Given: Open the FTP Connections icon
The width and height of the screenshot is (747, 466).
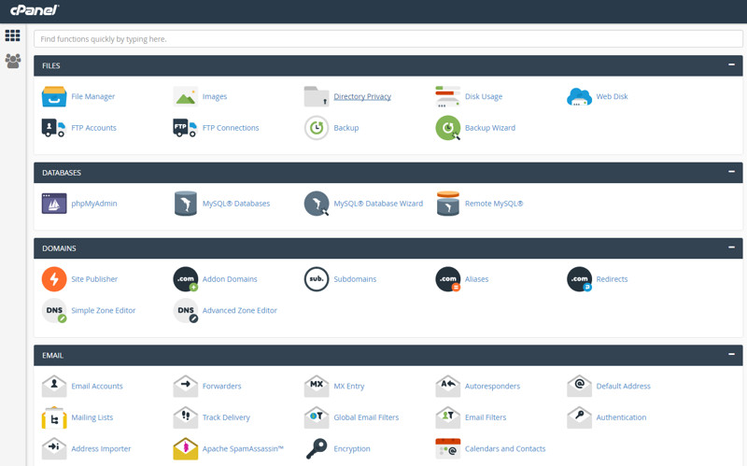Looking at the screenshot, I should coord(185,128).
